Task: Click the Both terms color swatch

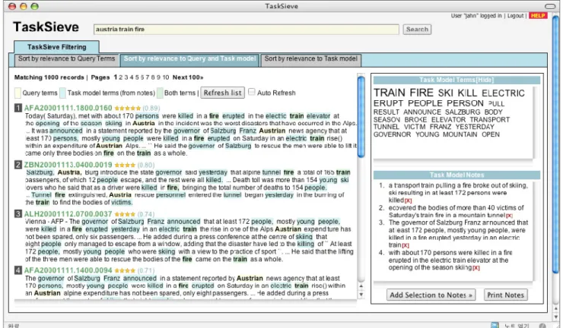Action: pos(160,93)
